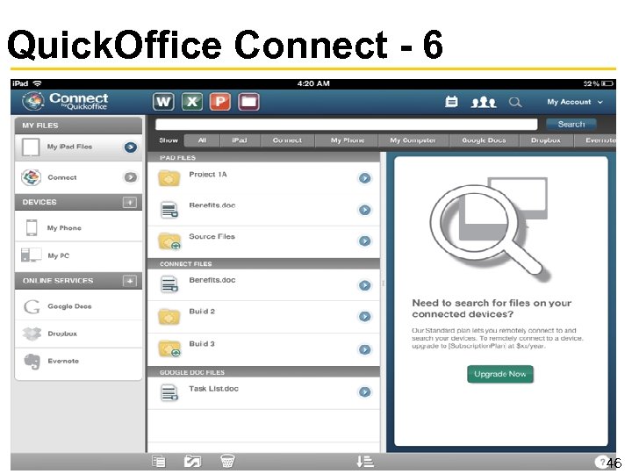Open Dropbox service in sidebar
This screenshot has height=474, width=632.
[x=79, y=334]
